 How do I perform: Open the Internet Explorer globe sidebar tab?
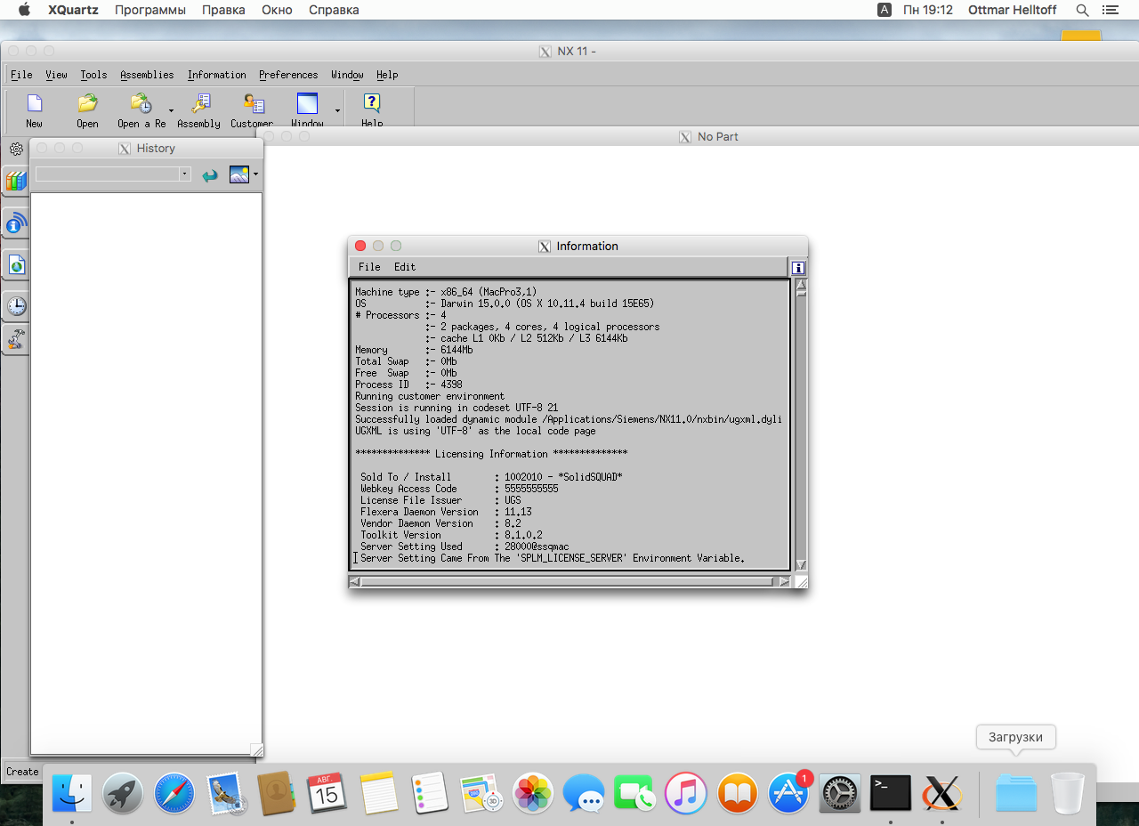(x=15, y=264)
